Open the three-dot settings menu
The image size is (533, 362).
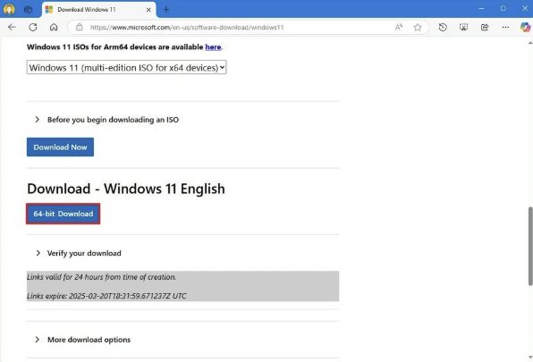click(505, 27)
